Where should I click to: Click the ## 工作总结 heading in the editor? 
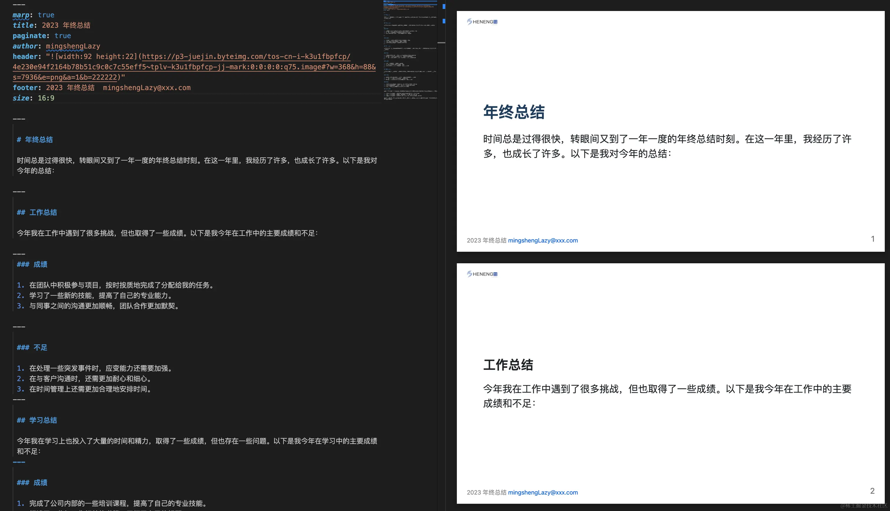pos(37,212)
